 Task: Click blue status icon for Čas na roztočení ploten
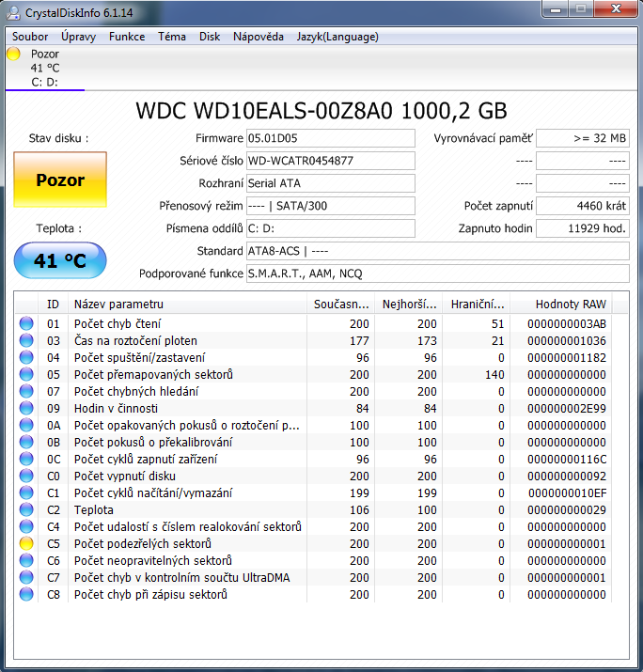click(x=26, y=341)
